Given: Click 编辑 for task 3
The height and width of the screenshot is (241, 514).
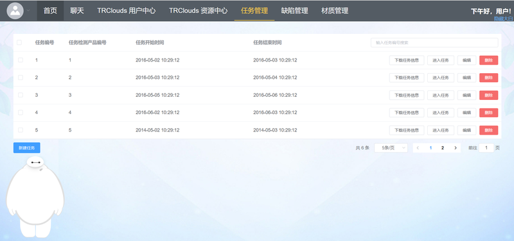Looking at the screenshot, I should point(467,95).
